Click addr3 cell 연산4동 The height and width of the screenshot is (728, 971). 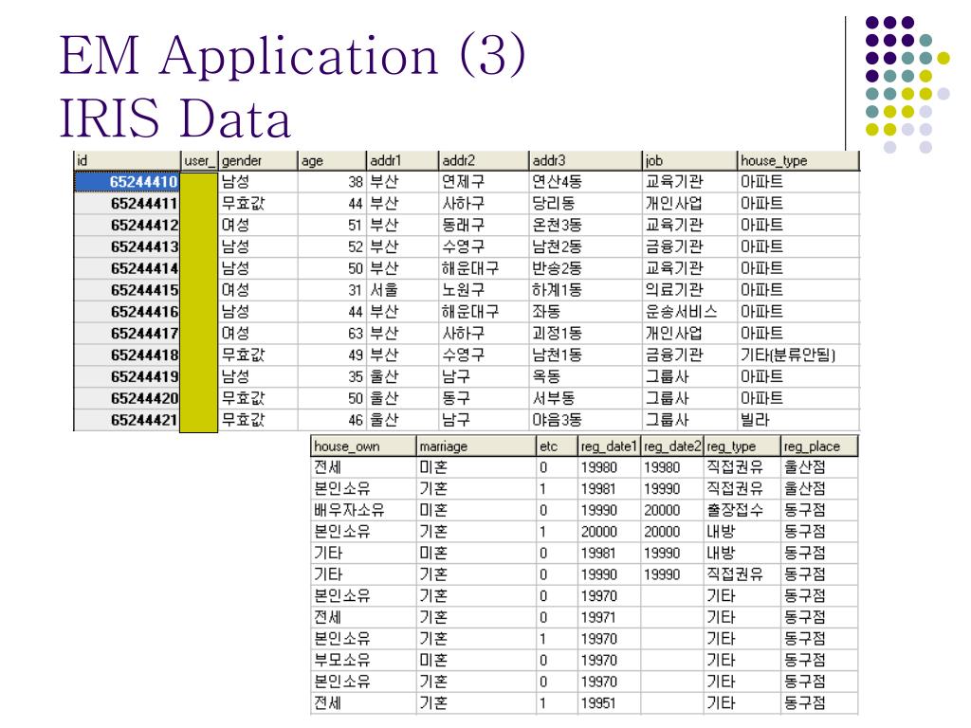(x=586, y=182)
